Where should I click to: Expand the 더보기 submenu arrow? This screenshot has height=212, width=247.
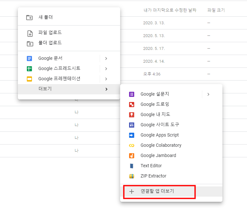pyautogui.click(x=106, y=89)
